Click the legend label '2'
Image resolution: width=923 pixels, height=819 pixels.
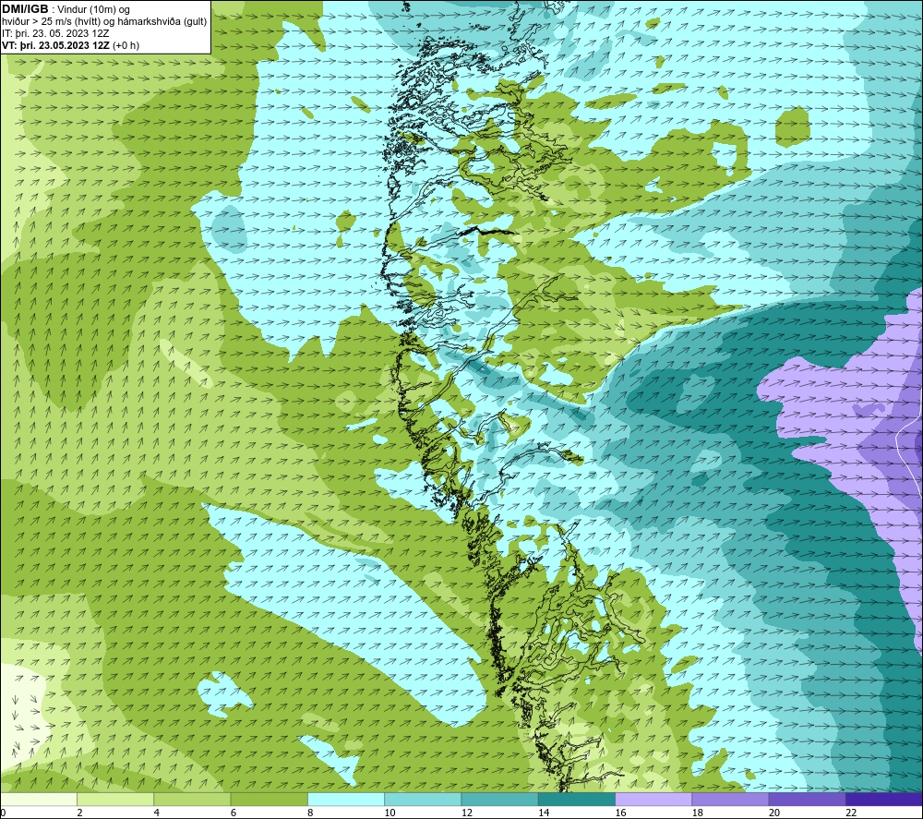(x=79, y=813)
